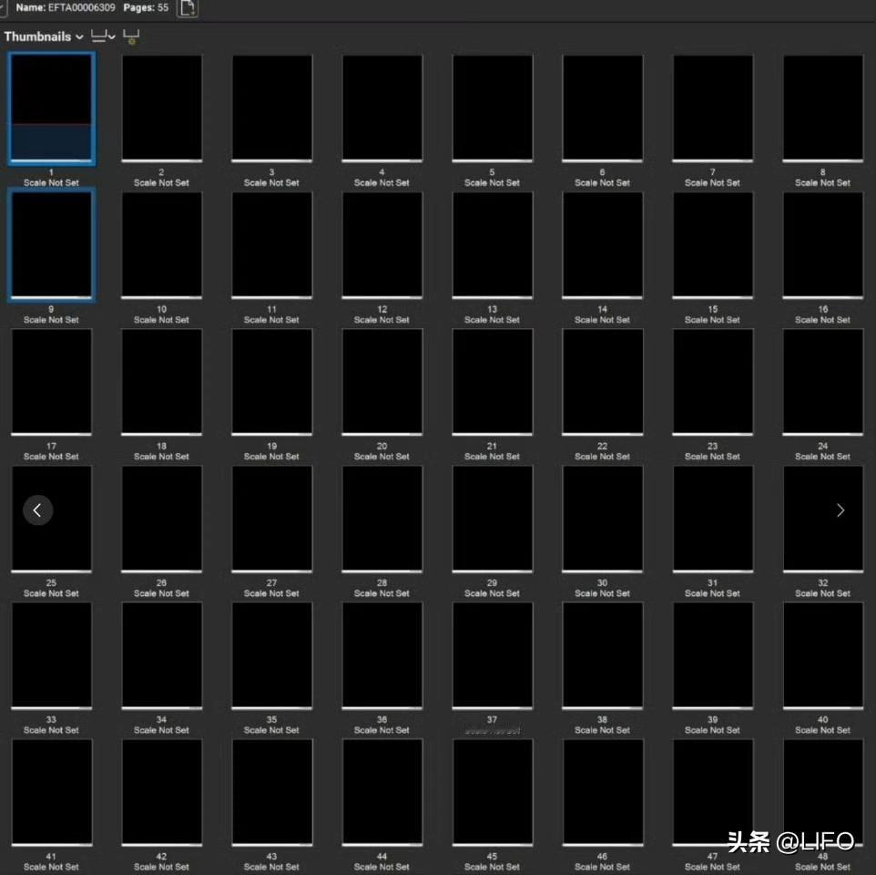
Task: Click Scale Not Set under page 12
Action: [382, 320]
